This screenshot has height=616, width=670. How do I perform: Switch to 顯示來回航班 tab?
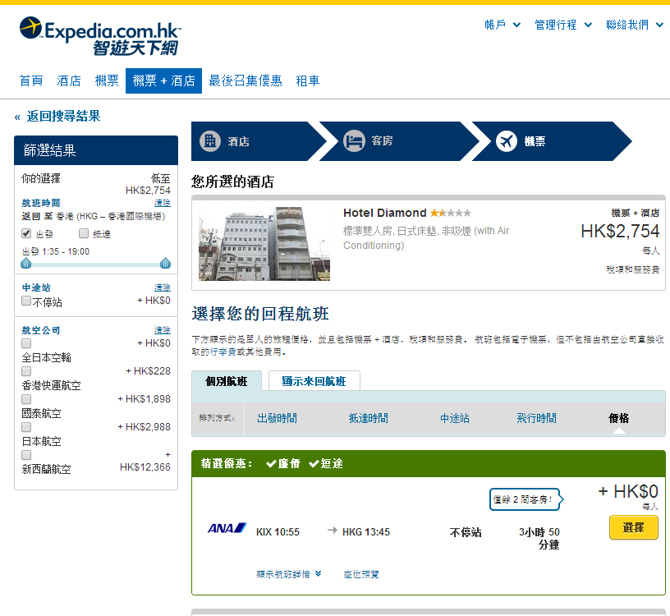coord(314,381)
